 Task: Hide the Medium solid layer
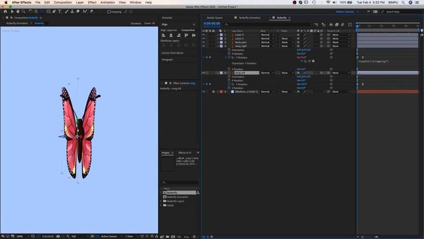point(203,92)
